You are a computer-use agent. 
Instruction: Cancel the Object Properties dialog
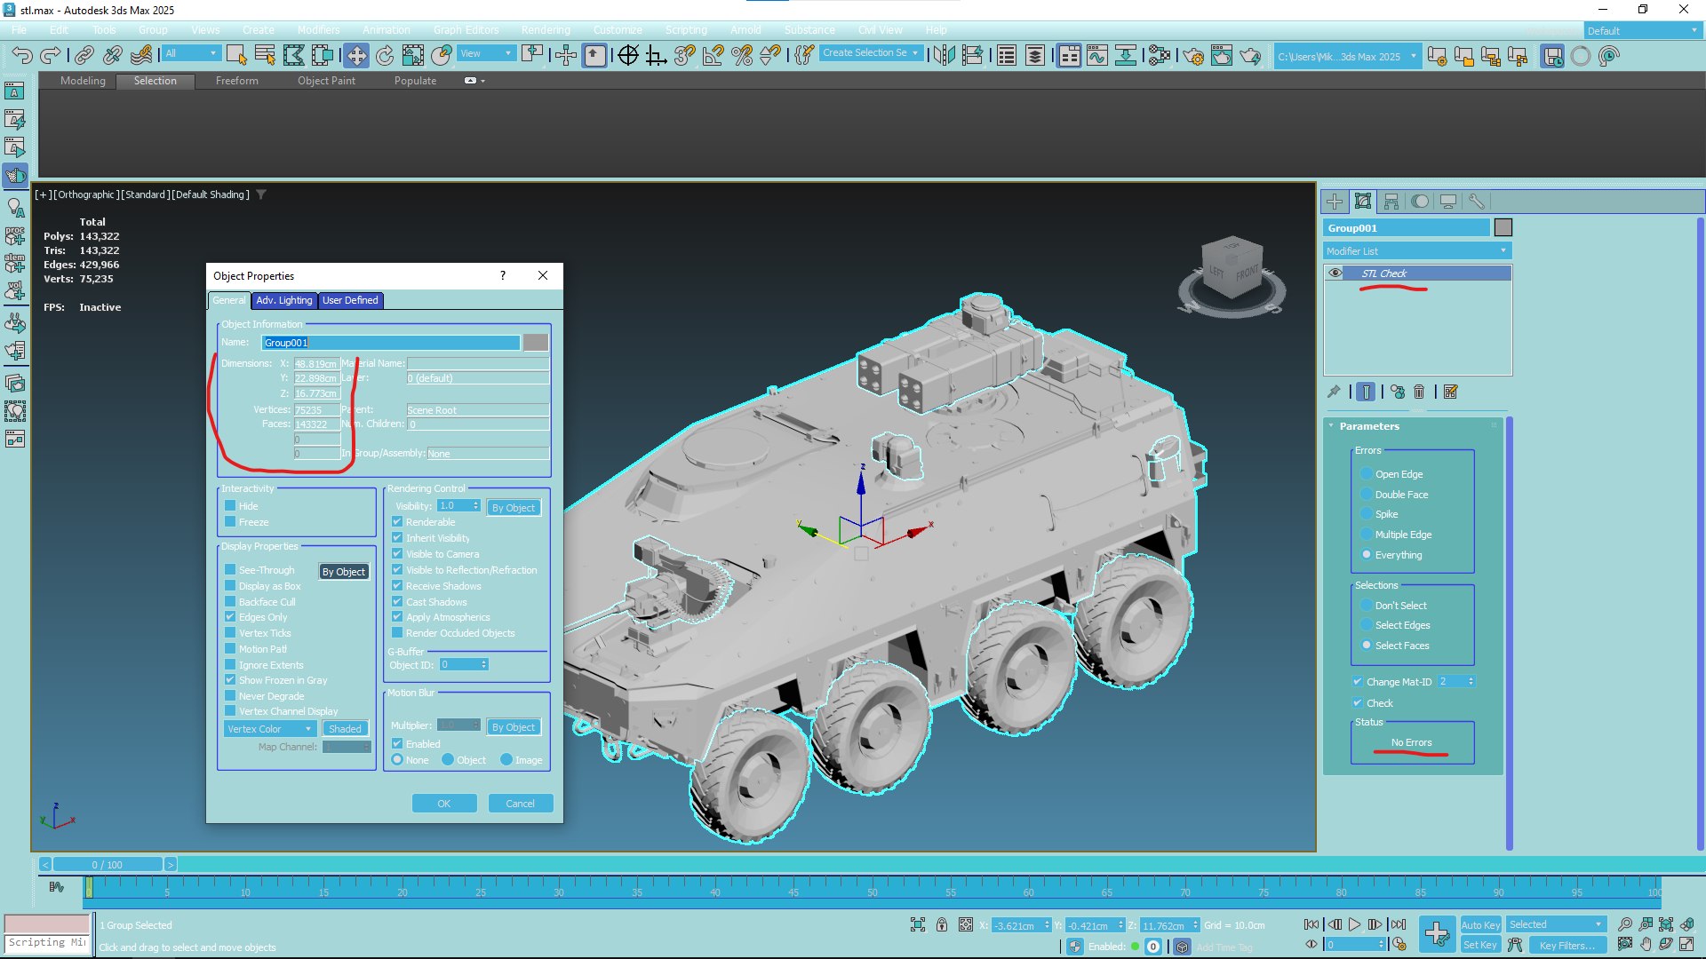[x=521, y=804]
